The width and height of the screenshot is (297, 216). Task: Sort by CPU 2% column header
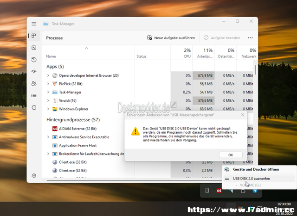(x=181, y=53)
